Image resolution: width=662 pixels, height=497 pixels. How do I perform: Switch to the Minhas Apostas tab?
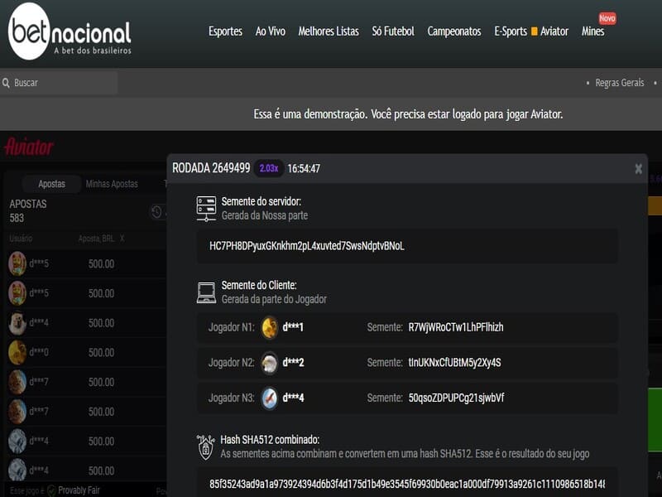(x=112, y=184)
